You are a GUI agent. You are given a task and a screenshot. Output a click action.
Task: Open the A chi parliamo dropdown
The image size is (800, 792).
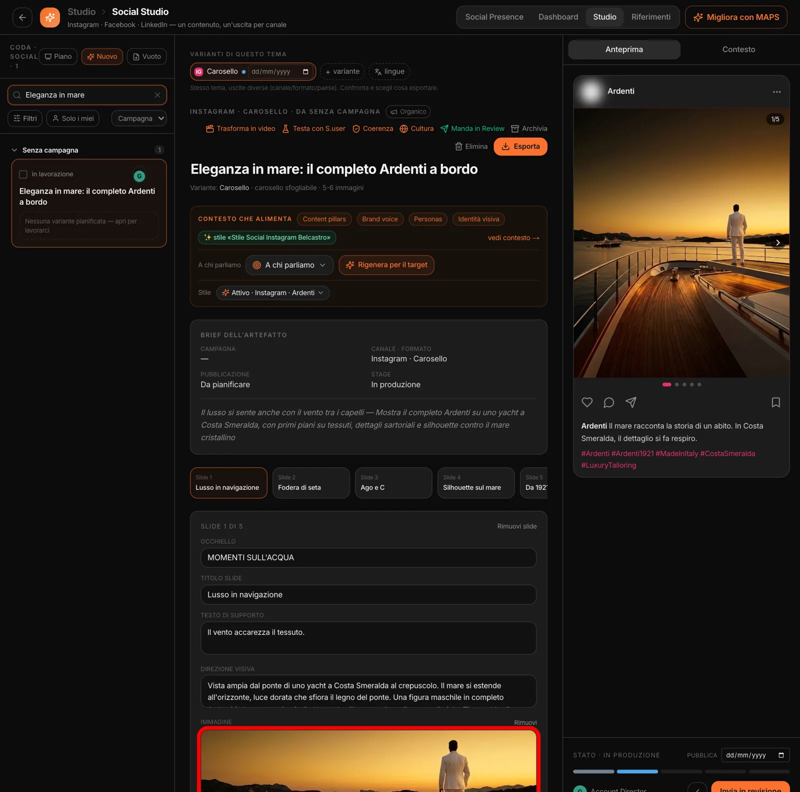[x=289, y=265]
